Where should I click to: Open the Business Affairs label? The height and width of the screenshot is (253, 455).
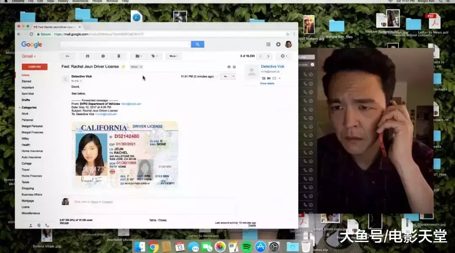(x=32, y=195)
